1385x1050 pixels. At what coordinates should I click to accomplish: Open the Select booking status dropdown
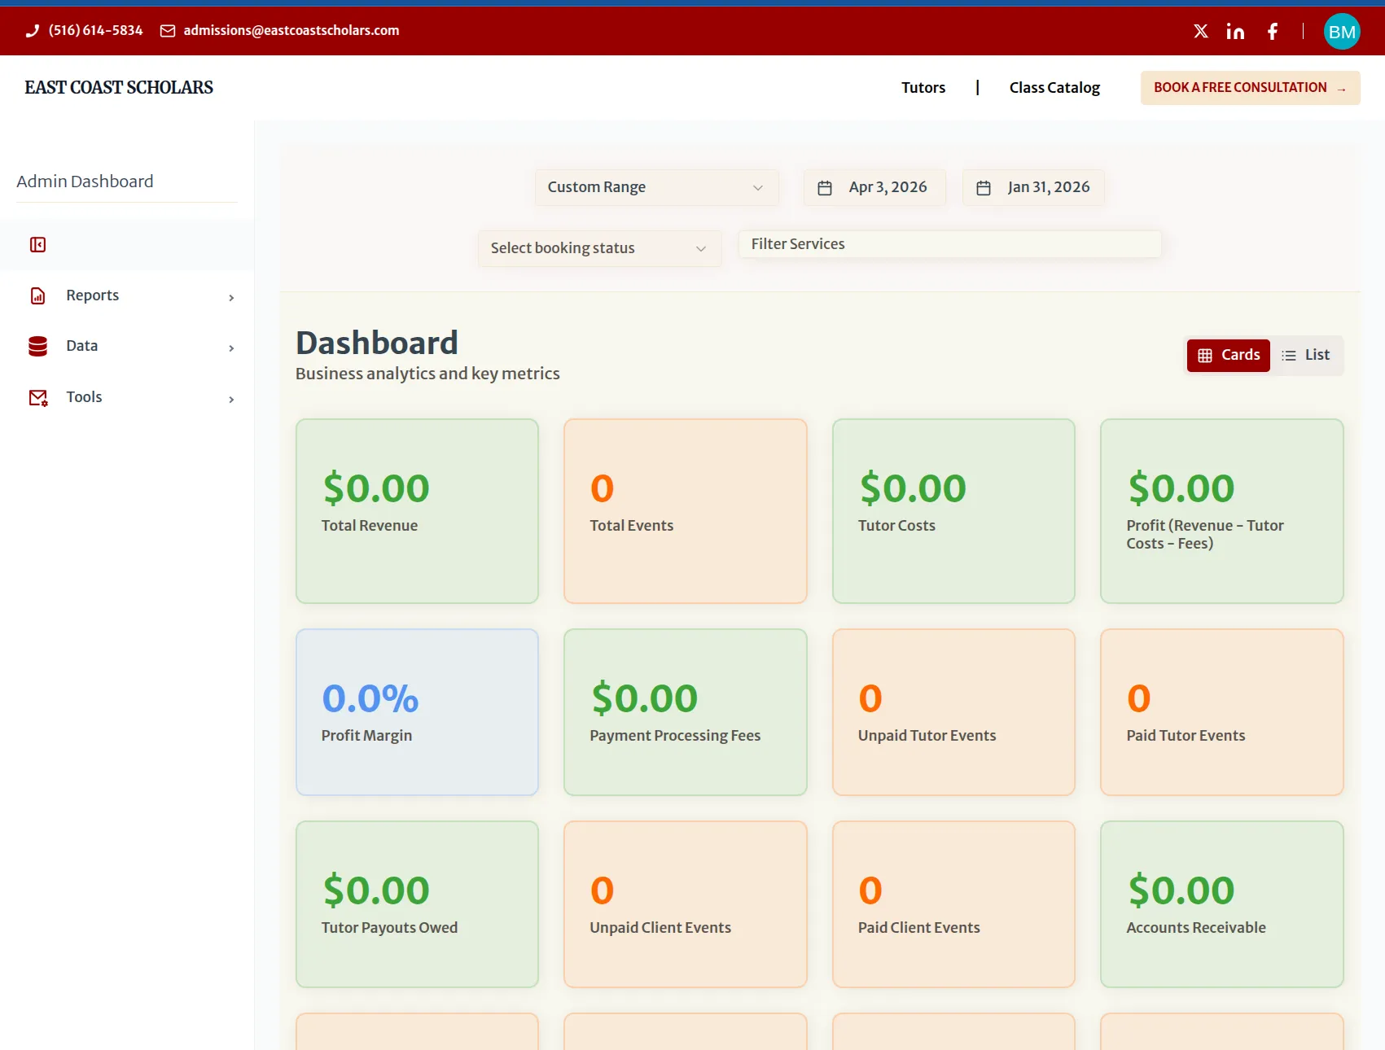pyautogui.click(x=598, y=248)
